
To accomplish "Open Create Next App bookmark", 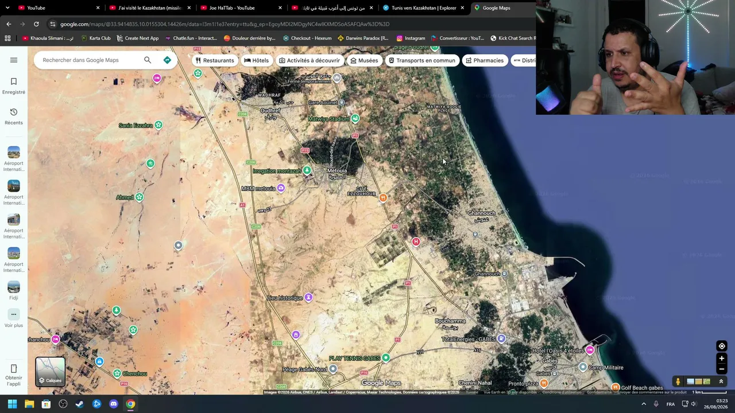I will pos(138,38).
